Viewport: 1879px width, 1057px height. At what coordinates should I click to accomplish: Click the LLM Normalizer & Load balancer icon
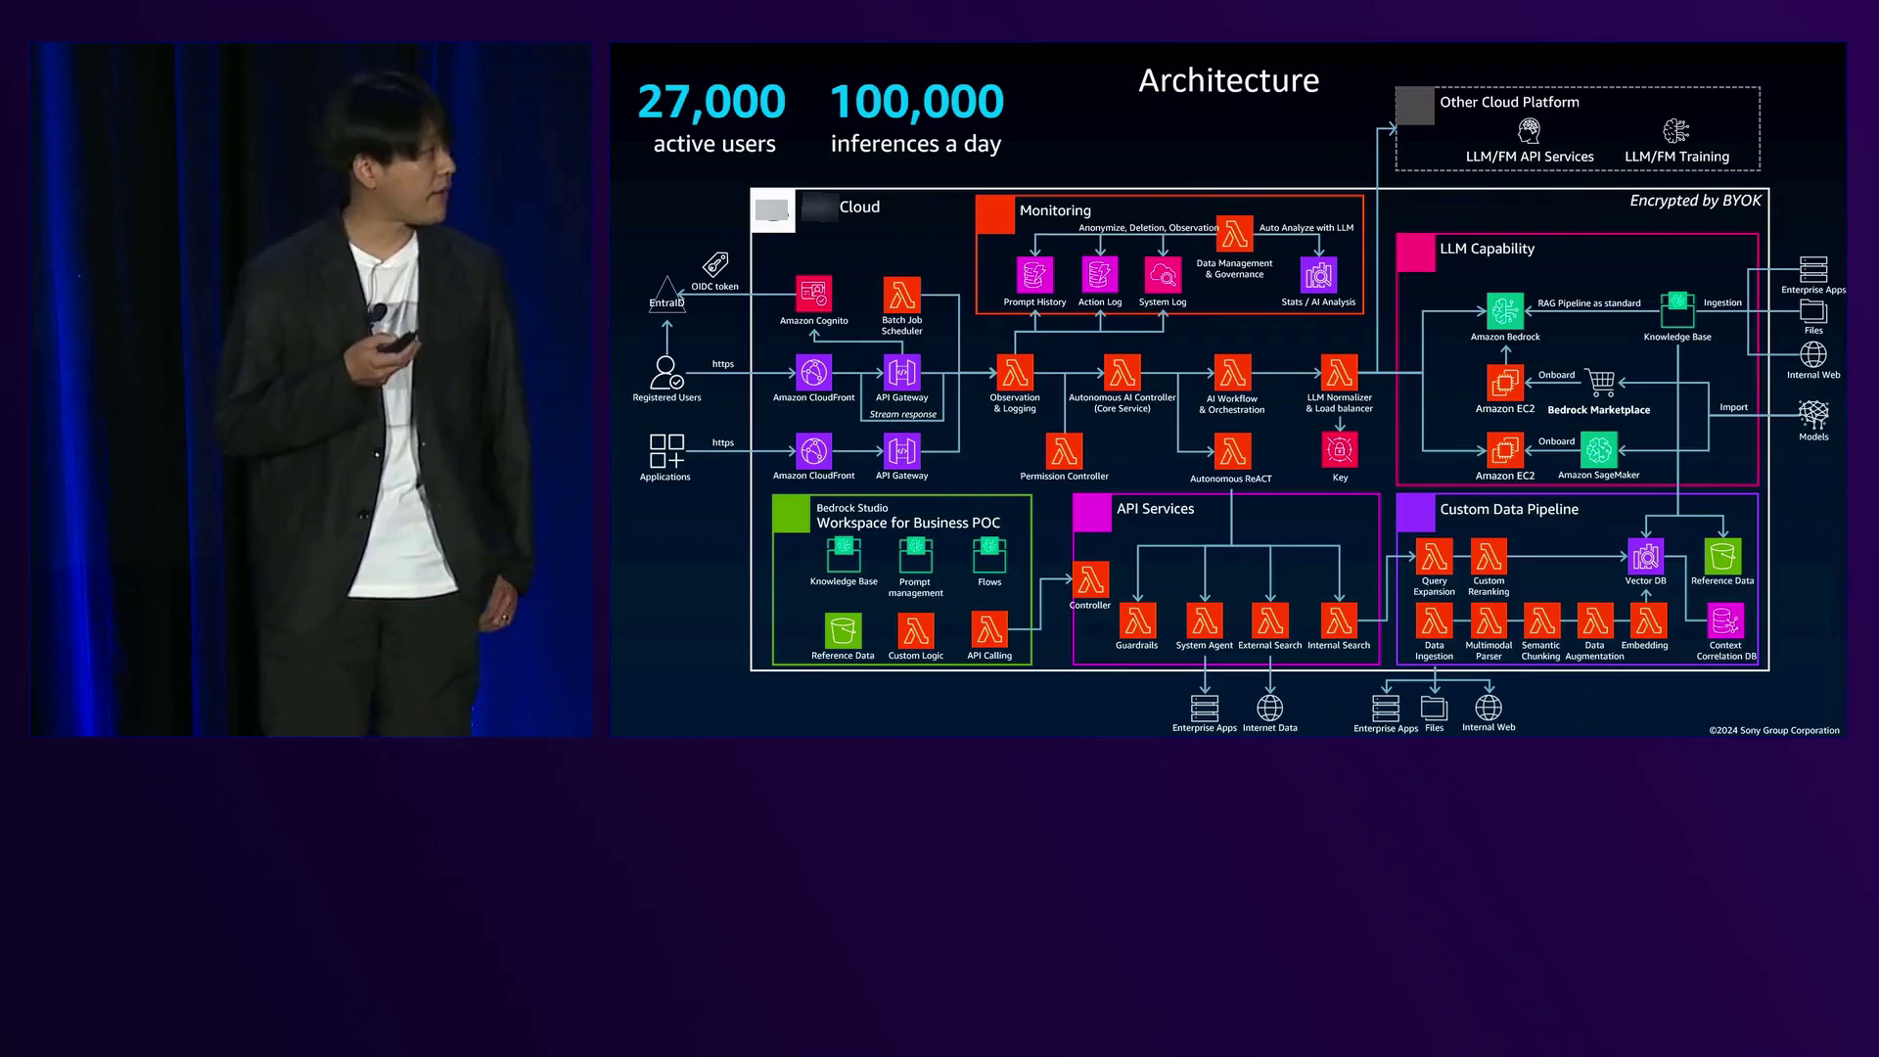(1339, 373)
